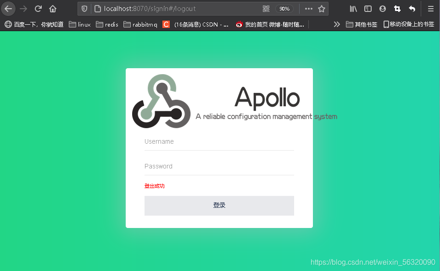Open the Library icon in toolbar

click(x=353, y=9)
